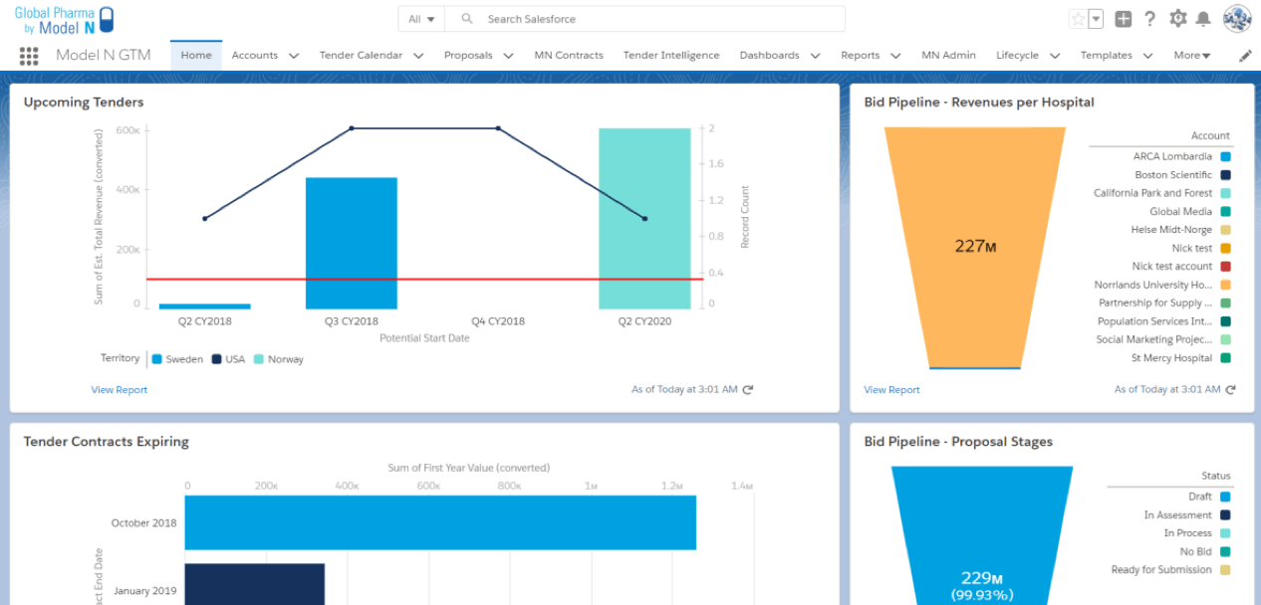Open the Reports tab
The image size is (1261, 605).
pyautogui.click(x=860, y=56)
